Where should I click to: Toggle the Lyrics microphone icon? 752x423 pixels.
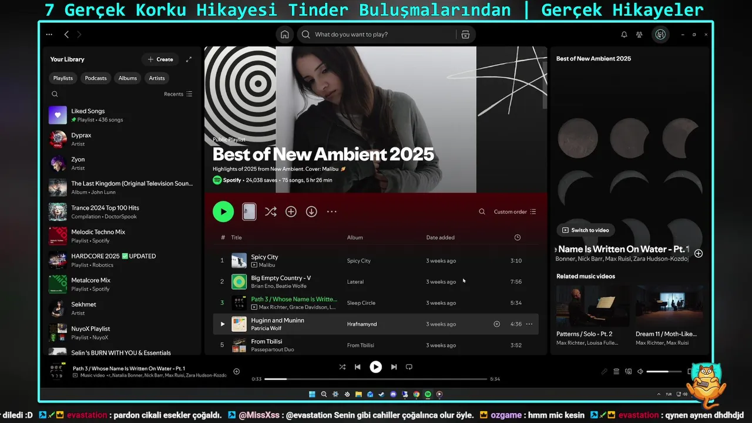tap(604, 371)
